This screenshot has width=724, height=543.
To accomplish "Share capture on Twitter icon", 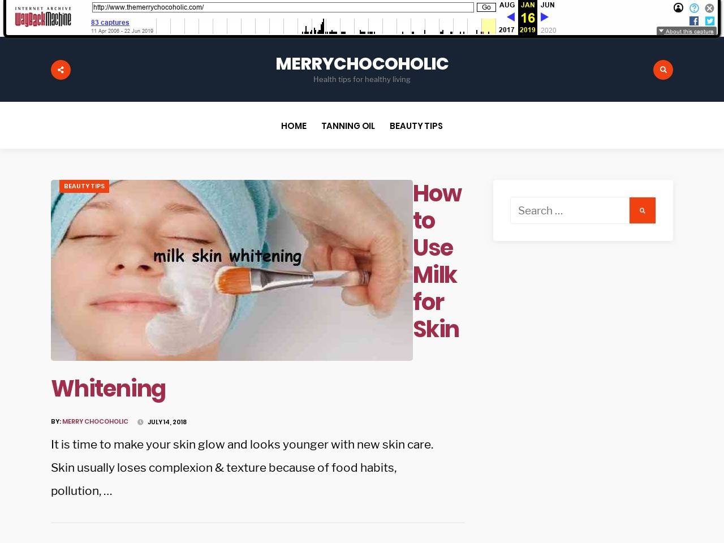I will pyautogui.click(x=710, y=21).
